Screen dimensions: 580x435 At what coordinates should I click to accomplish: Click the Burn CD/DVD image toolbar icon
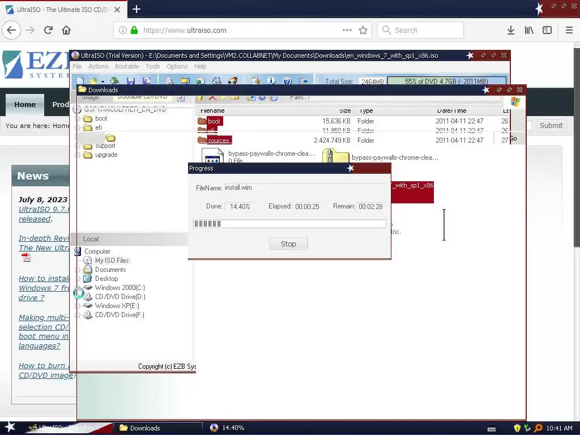point(233,80)
